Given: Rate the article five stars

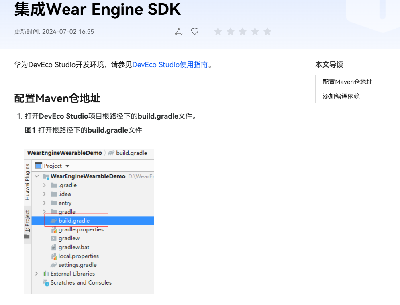Looking at the screenshot, I should point(267,32).
